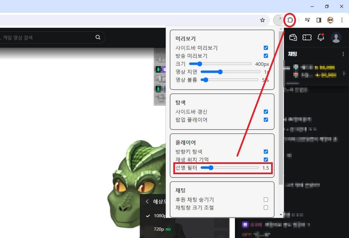Enable 채팅창 크기 조절 checkbox
This screenshot has width=349, height=238.
point(266,208)
